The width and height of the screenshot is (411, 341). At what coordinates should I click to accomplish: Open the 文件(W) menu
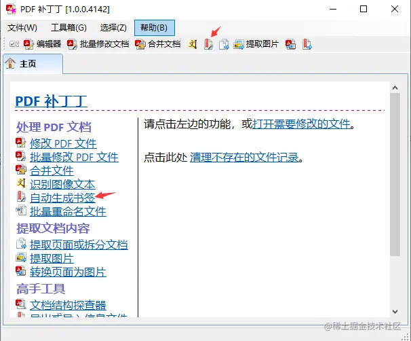[x=22, y=28]
